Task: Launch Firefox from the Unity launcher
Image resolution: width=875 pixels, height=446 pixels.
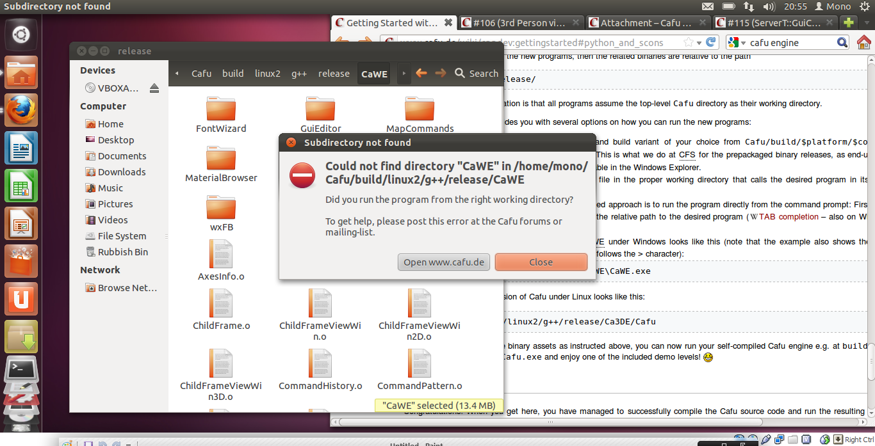Action: pyautogui.click(x=21, y=110)
